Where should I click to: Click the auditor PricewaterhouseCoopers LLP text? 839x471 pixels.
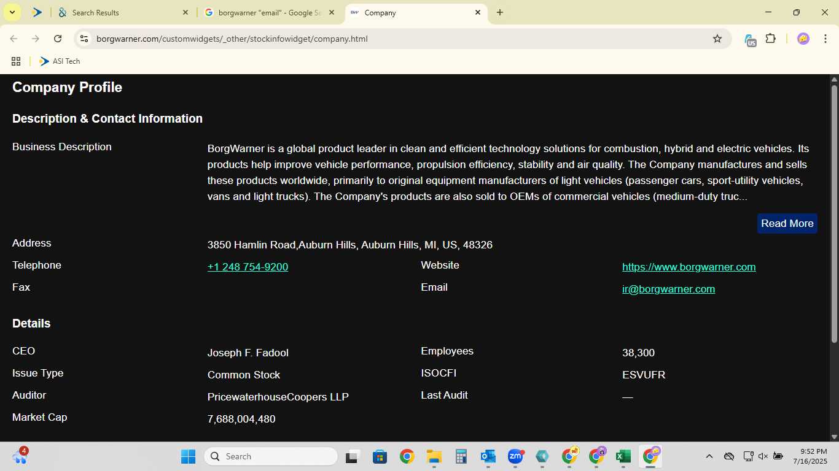click(278, 397)
